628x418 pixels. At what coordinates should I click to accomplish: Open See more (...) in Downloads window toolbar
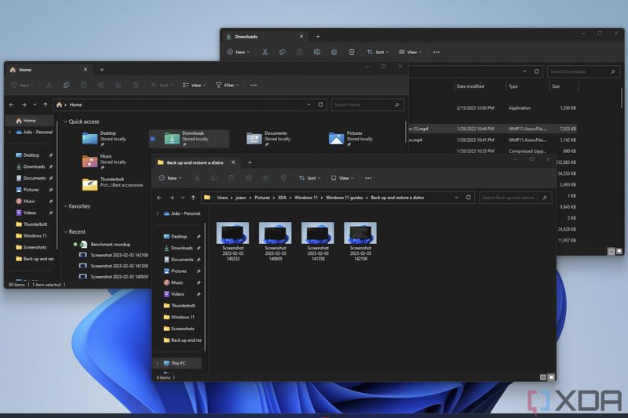436,52
